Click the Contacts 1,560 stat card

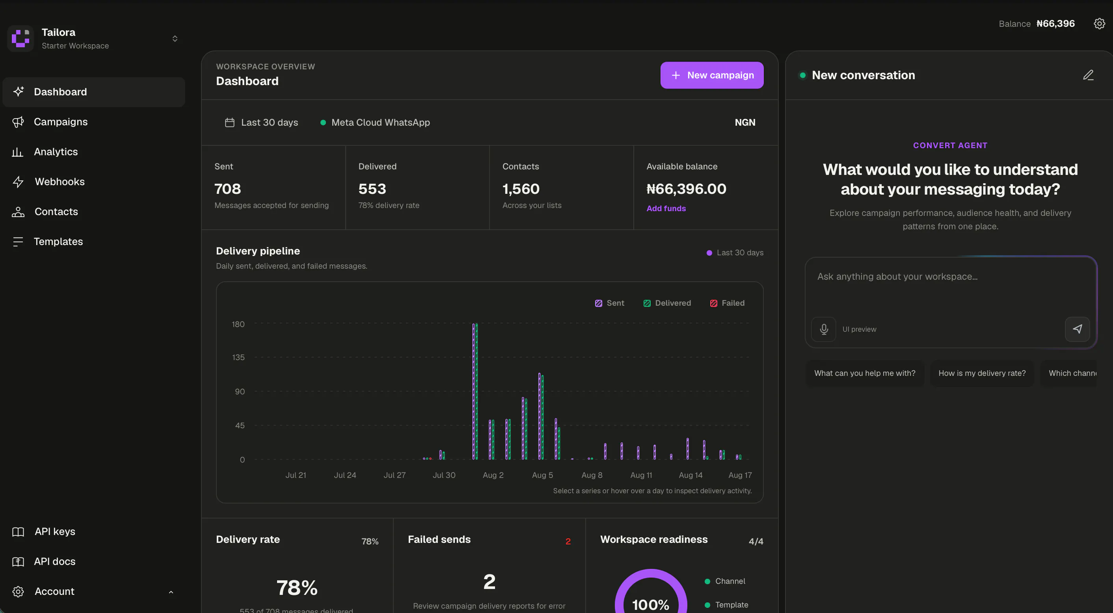(x=561, y=188)
